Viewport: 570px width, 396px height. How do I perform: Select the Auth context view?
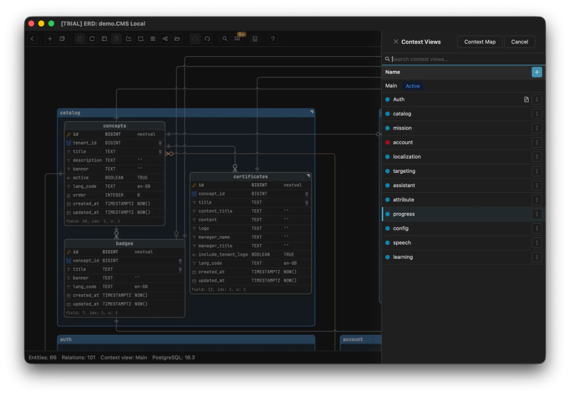tap(464, 100)
